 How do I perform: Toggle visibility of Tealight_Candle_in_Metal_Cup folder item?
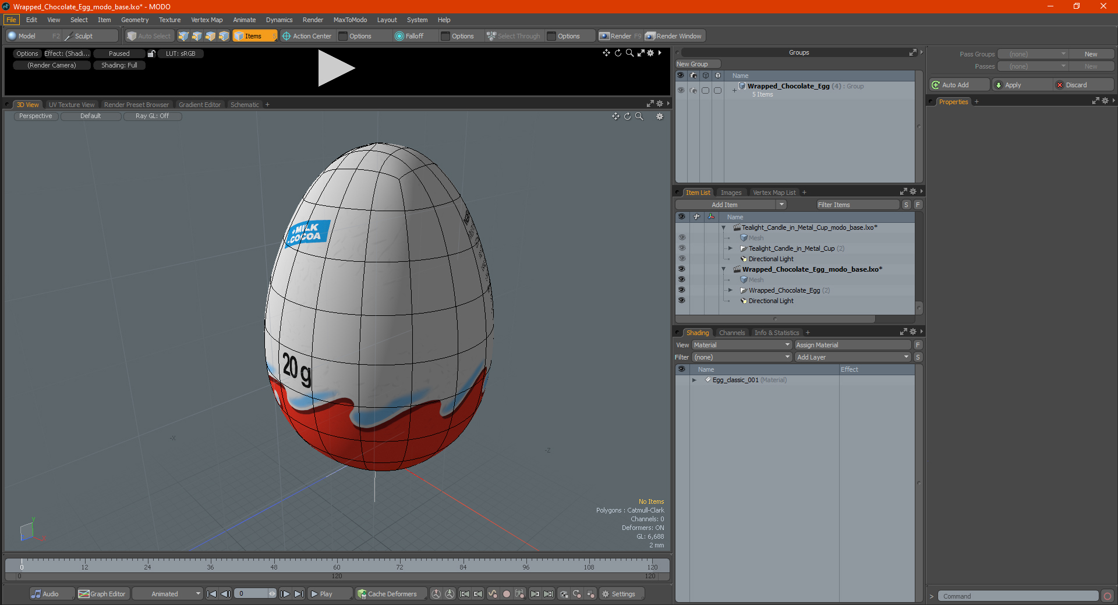[x=681, y=248]
